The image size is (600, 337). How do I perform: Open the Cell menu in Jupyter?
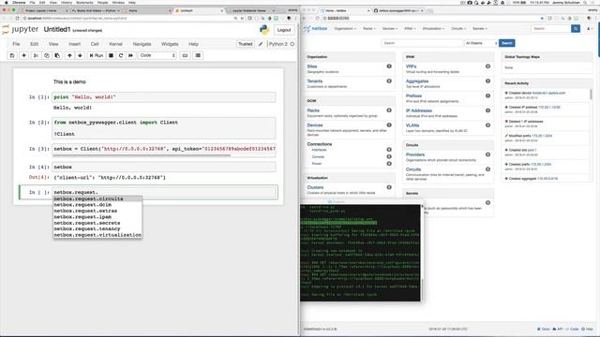[95, 44]
